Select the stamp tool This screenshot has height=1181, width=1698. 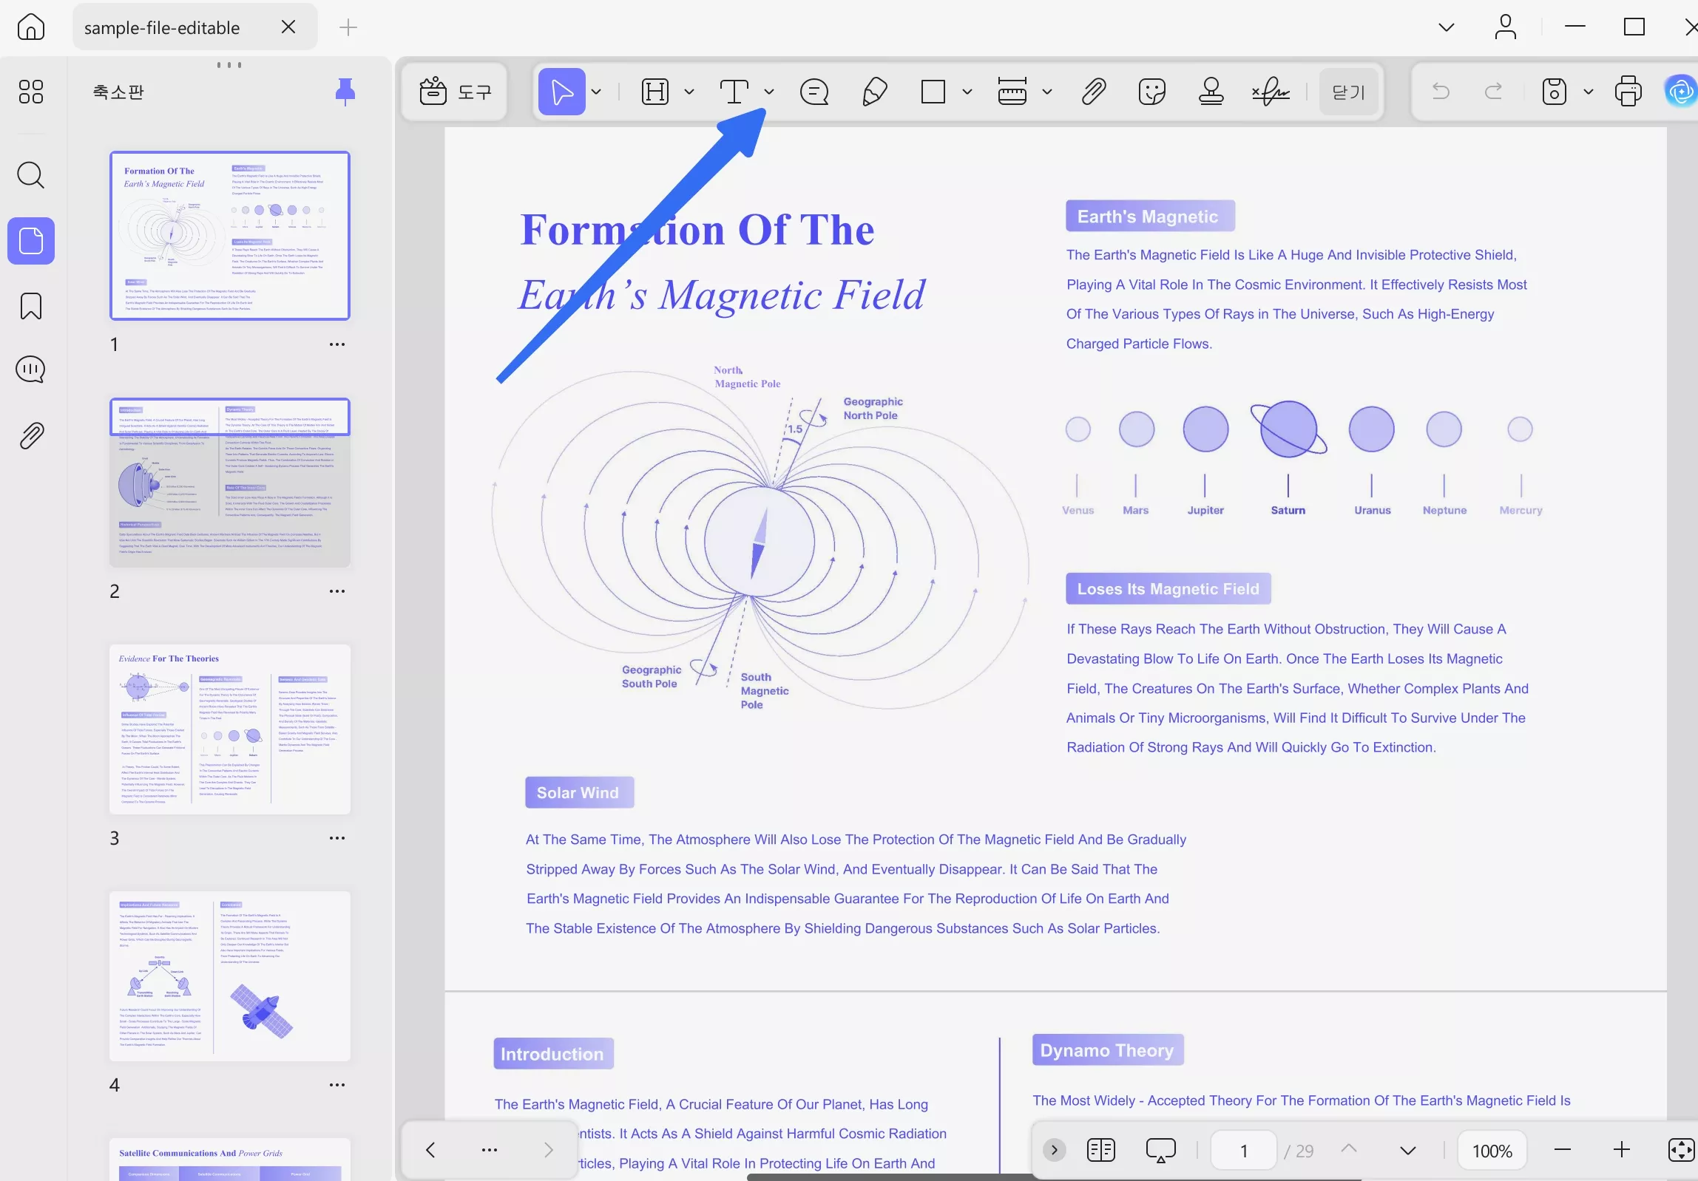1211,92
